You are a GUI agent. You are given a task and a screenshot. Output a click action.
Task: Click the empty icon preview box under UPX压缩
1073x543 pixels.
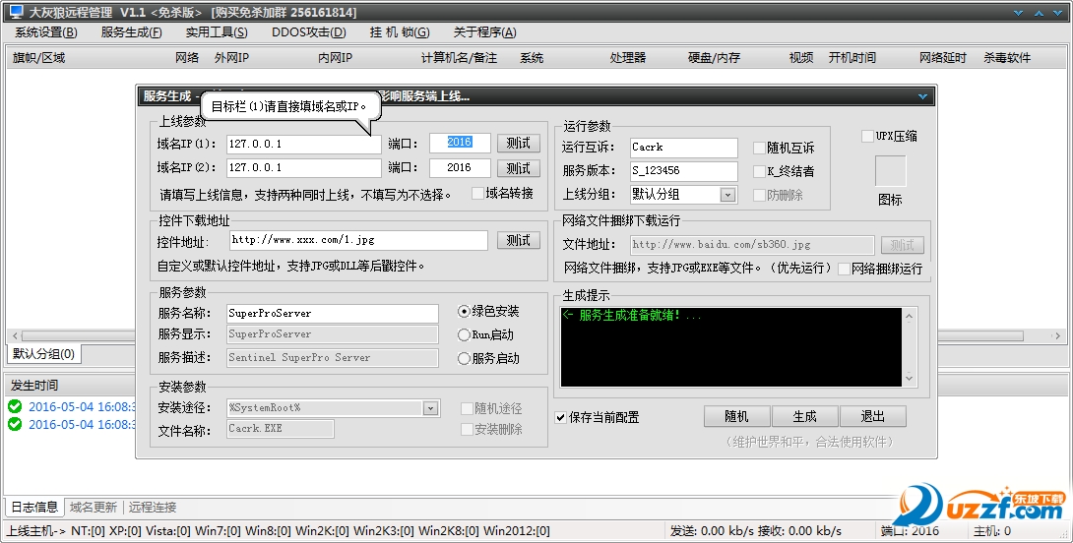point(890,171)
